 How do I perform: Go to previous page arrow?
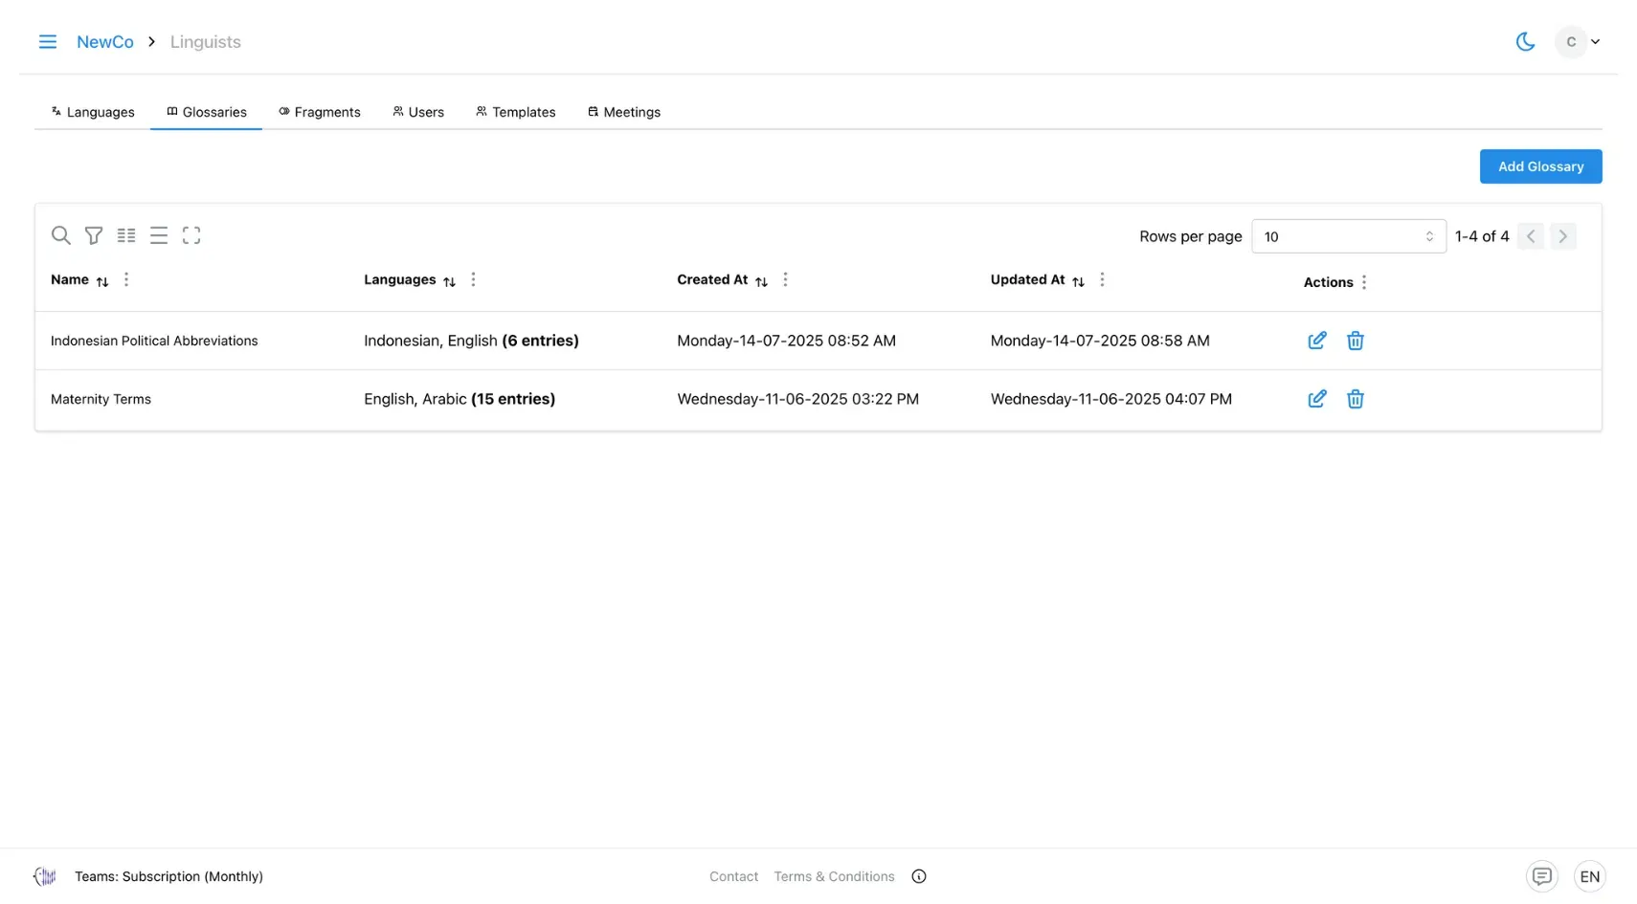(x=1531, y=236)
